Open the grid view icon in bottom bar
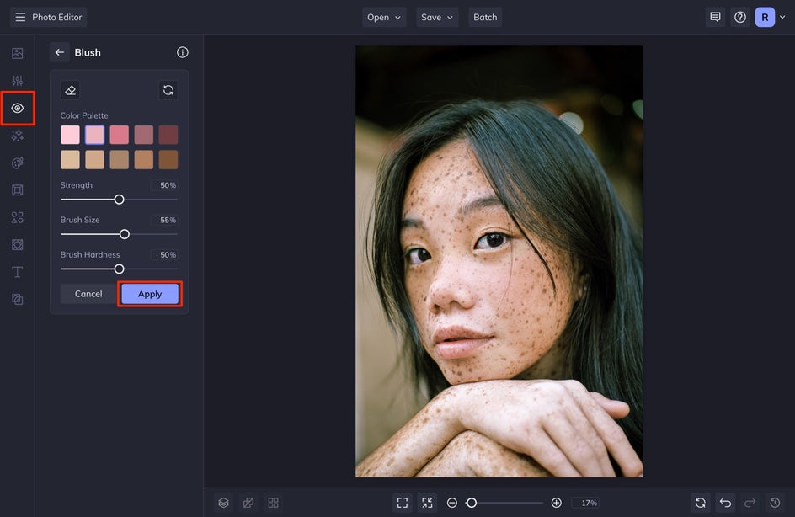Viewport: 795px width, 517px height. coord(273,503)
